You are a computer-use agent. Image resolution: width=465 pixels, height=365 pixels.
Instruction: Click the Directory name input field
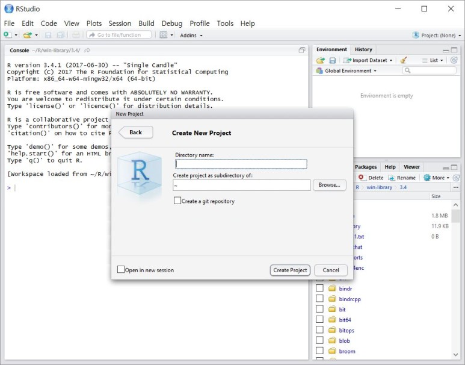point(241,164)
